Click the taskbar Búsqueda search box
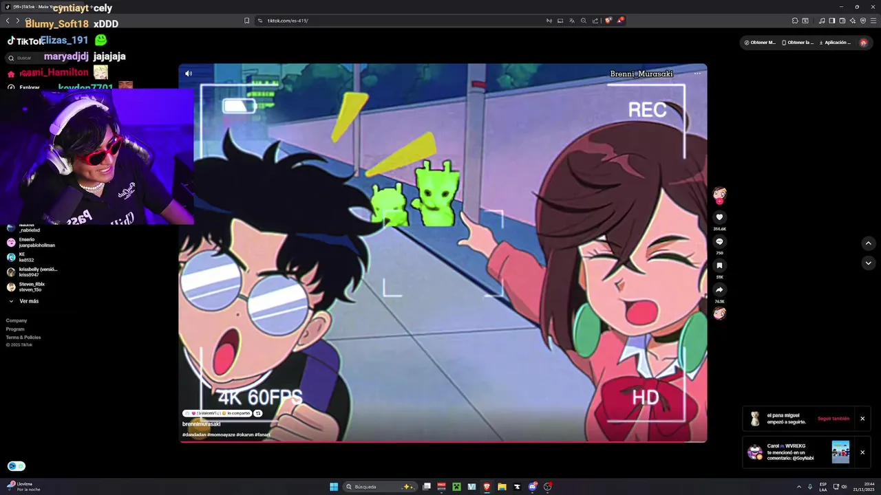Screen dimensions: 881x495 point(381,487)
